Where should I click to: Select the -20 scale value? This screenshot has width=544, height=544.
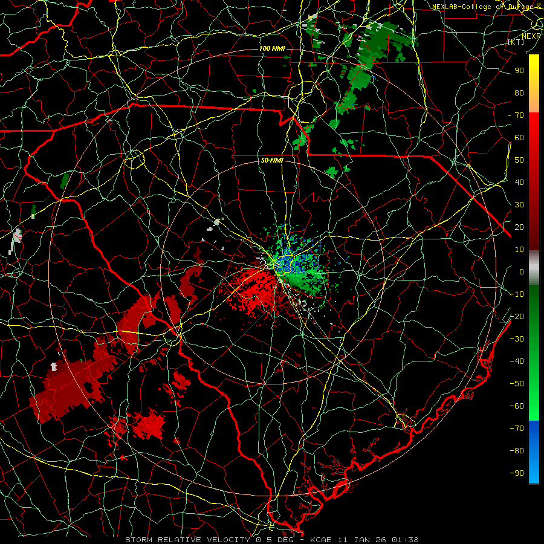[517, 316]
